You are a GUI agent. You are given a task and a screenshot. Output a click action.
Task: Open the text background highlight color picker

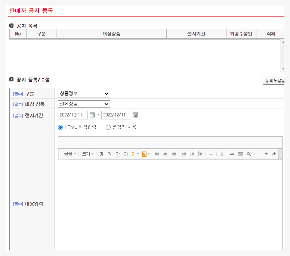[x=146, y=154]
